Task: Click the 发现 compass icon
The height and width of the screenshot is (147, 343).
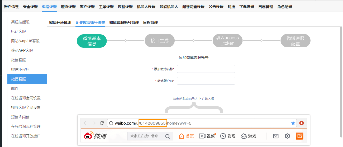Action: click(223, 136)
